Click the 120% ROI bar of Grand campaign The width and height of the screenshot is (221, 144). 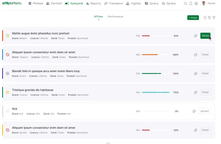pyautogui.click(x=155, y=73)
